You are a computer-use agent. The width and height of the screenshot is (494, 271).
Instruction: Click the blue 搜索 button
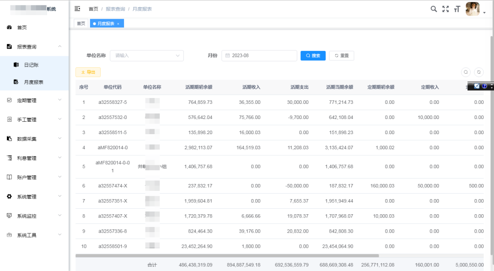pyautogui.click(x=313, y=56)
